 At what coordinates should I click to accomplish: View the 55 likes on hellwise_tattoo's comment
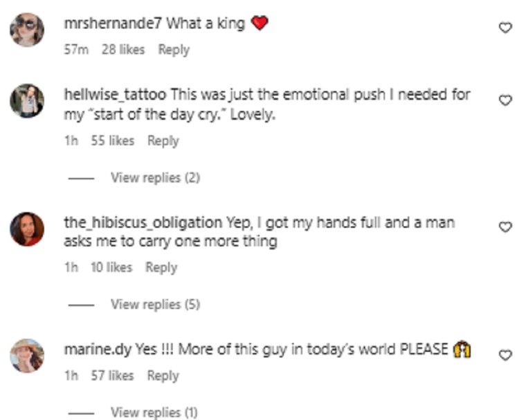tap(113, 141)
